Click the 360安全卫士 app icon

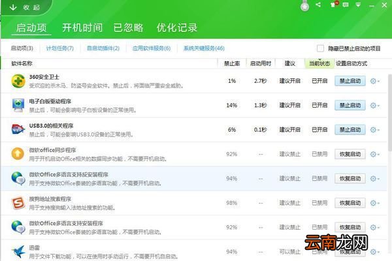(18, 81)
